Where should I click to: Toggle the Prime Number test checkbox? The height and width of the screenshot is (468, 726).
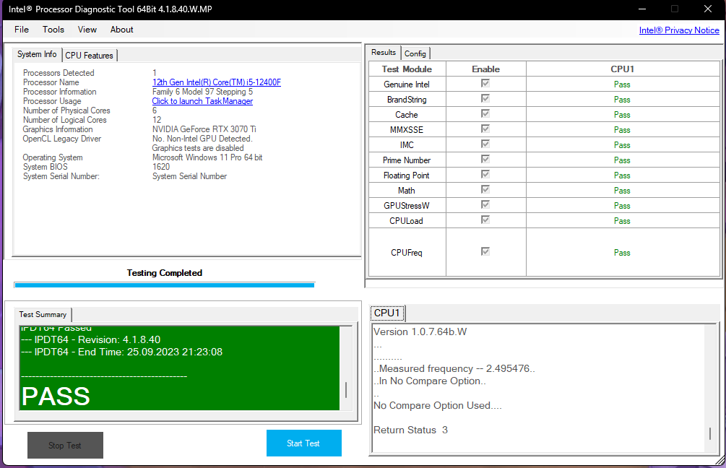pyautogui.click(x=485, y=159)
